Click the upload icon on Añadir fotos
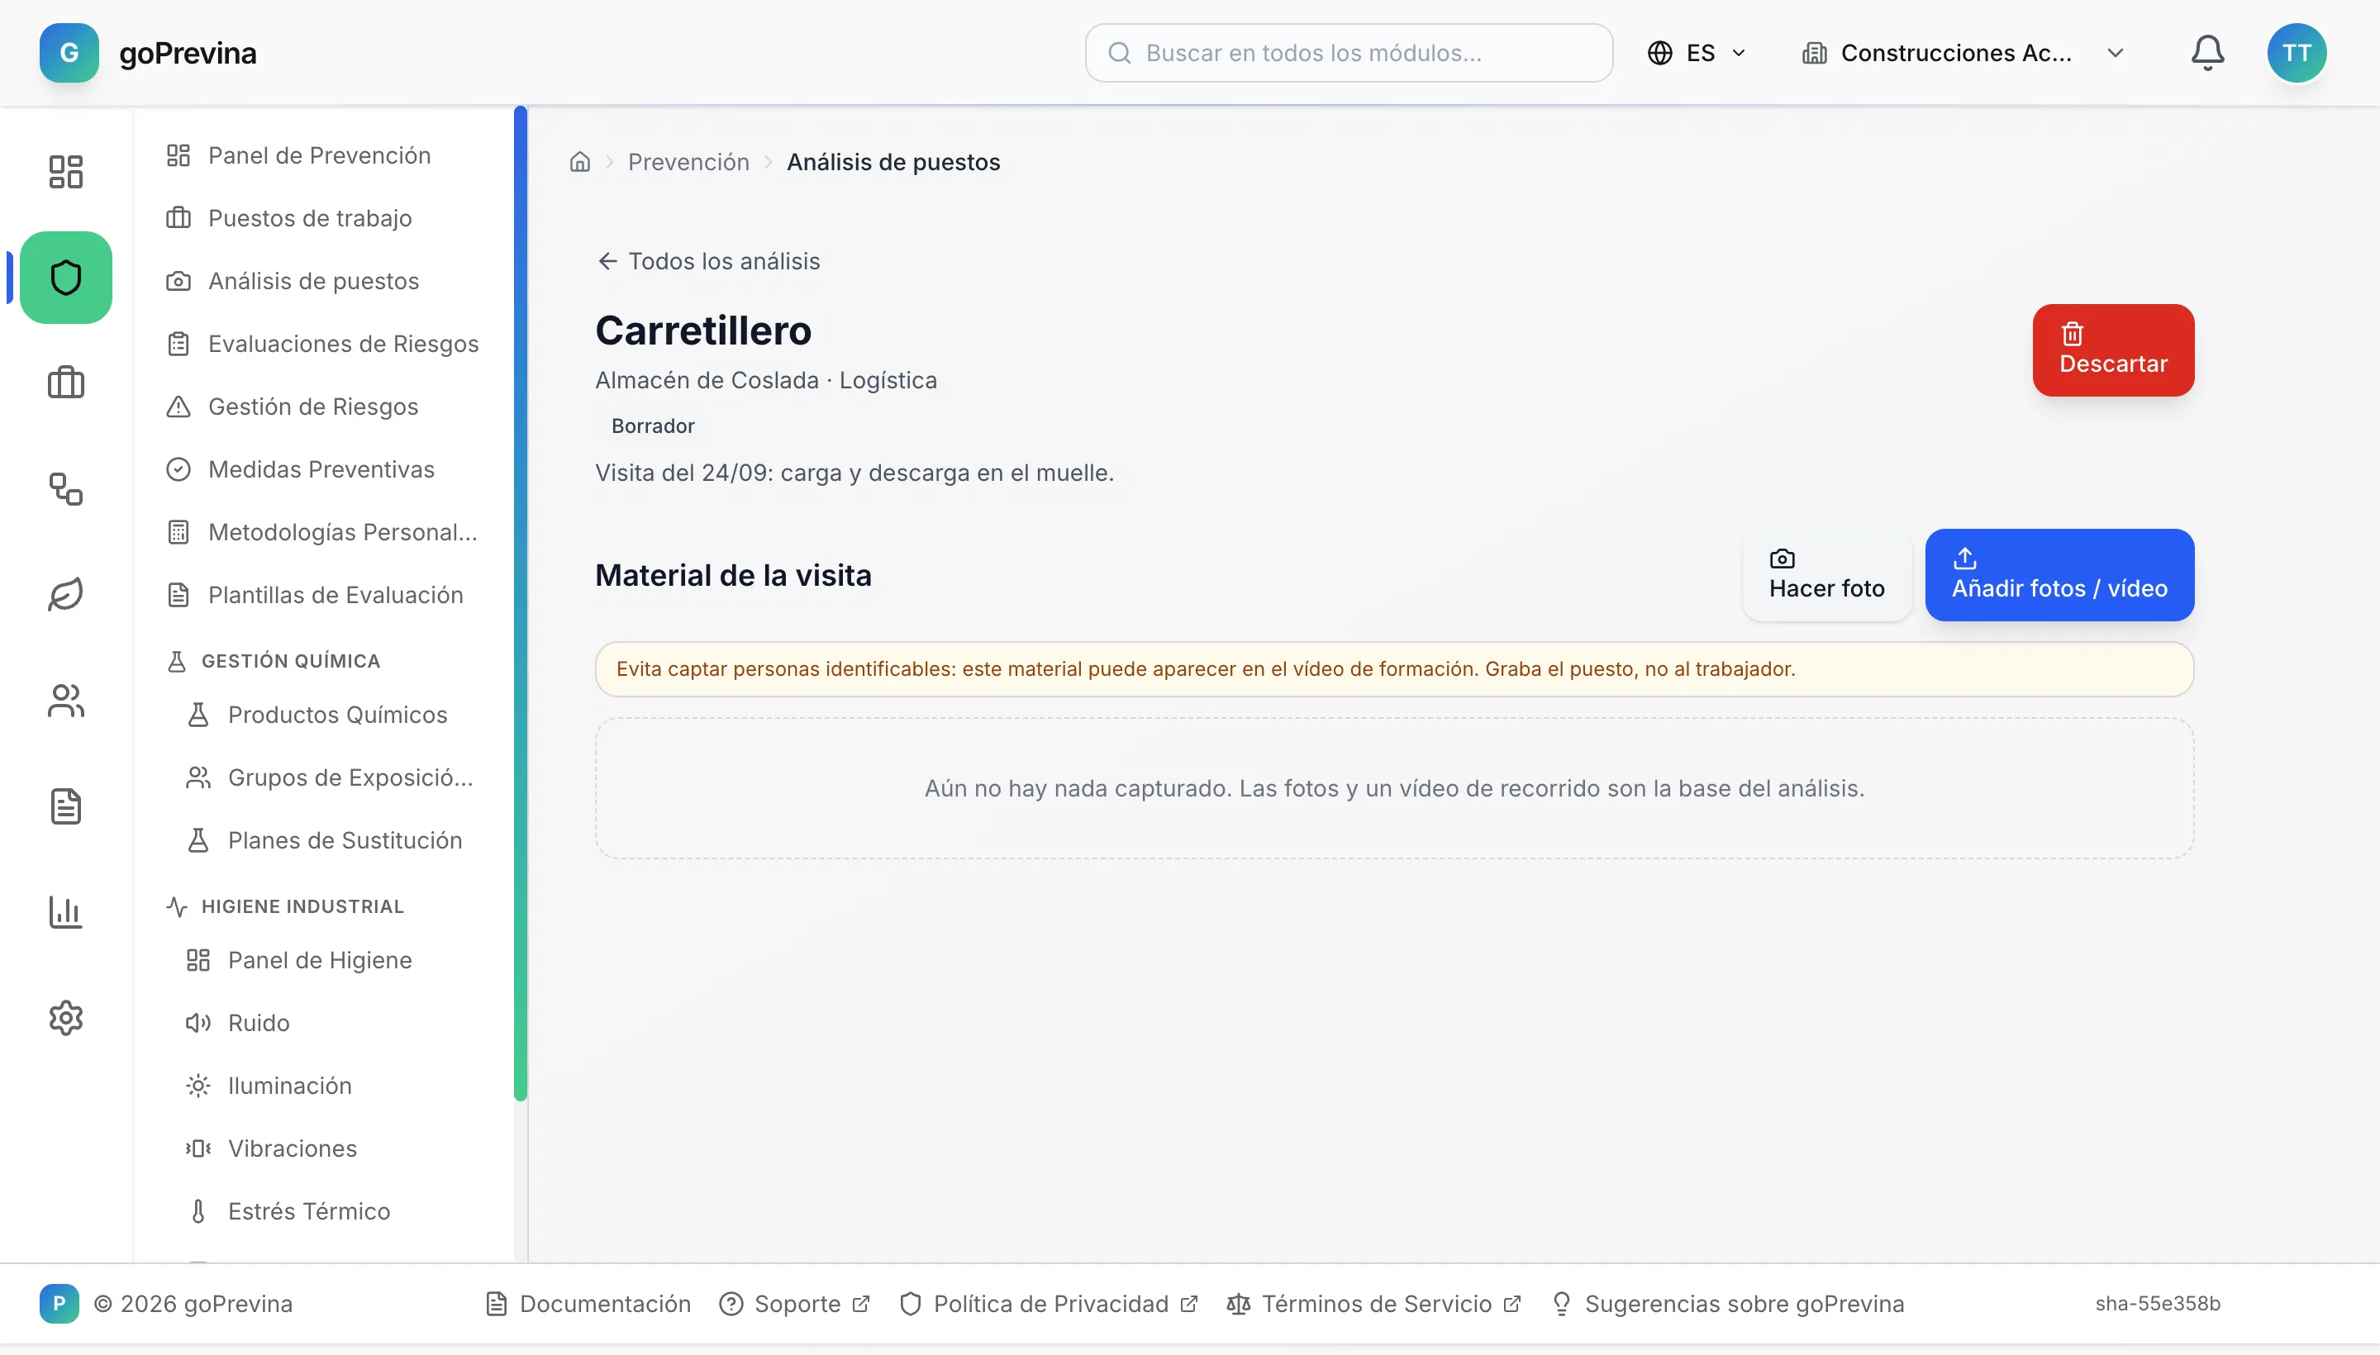This screenshot has height=1355, width=2380. pos(1964,559)
